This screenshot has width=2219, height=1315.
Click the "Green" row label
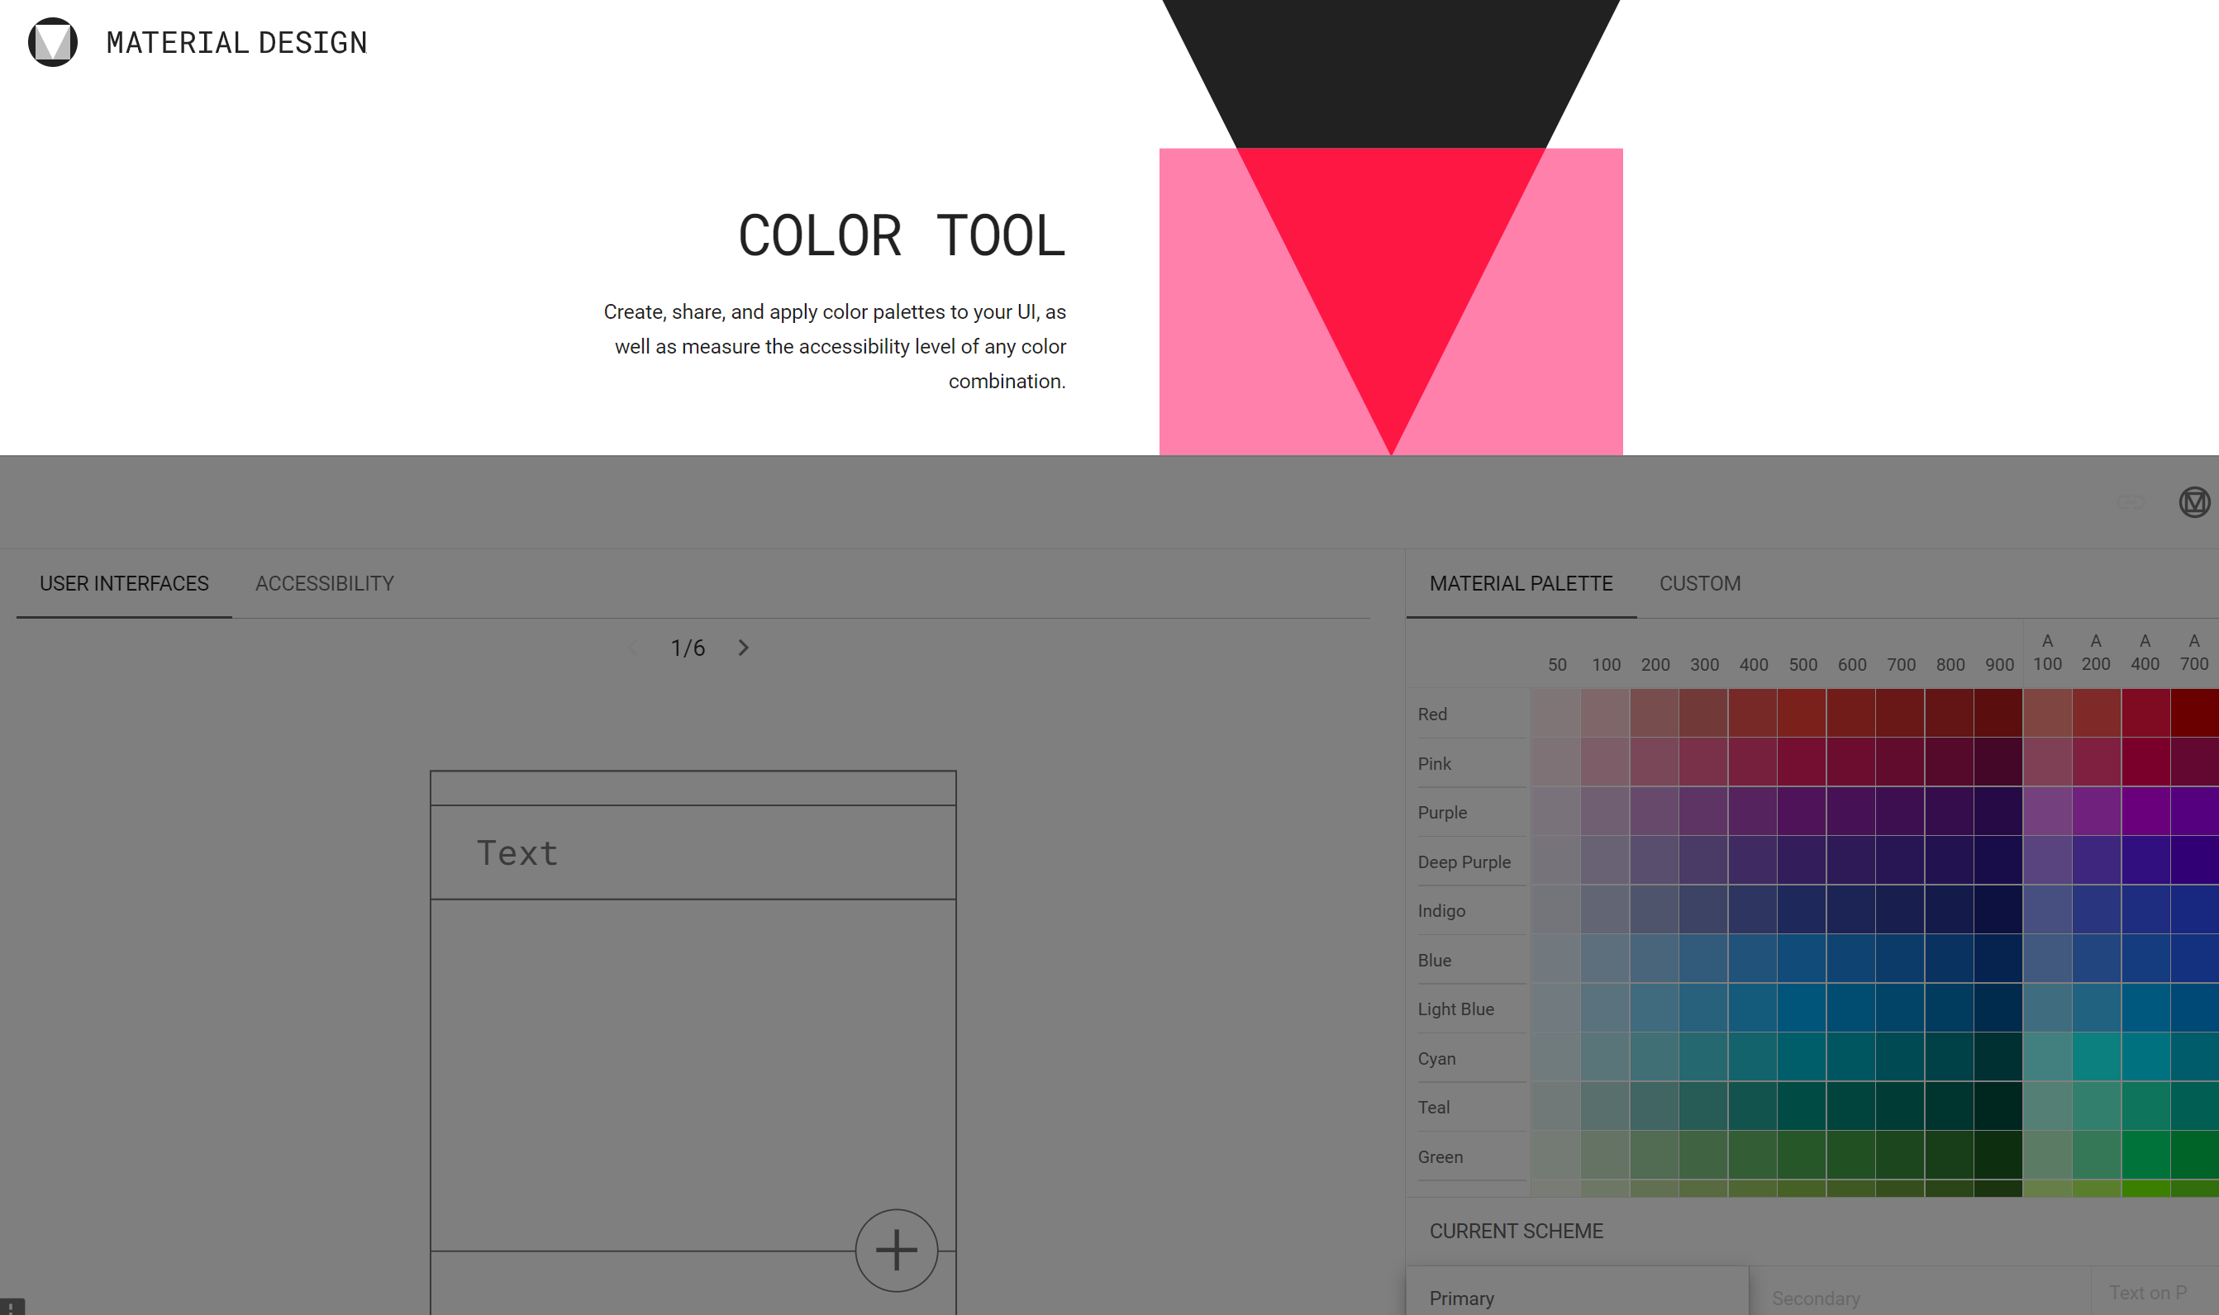1440,1157
